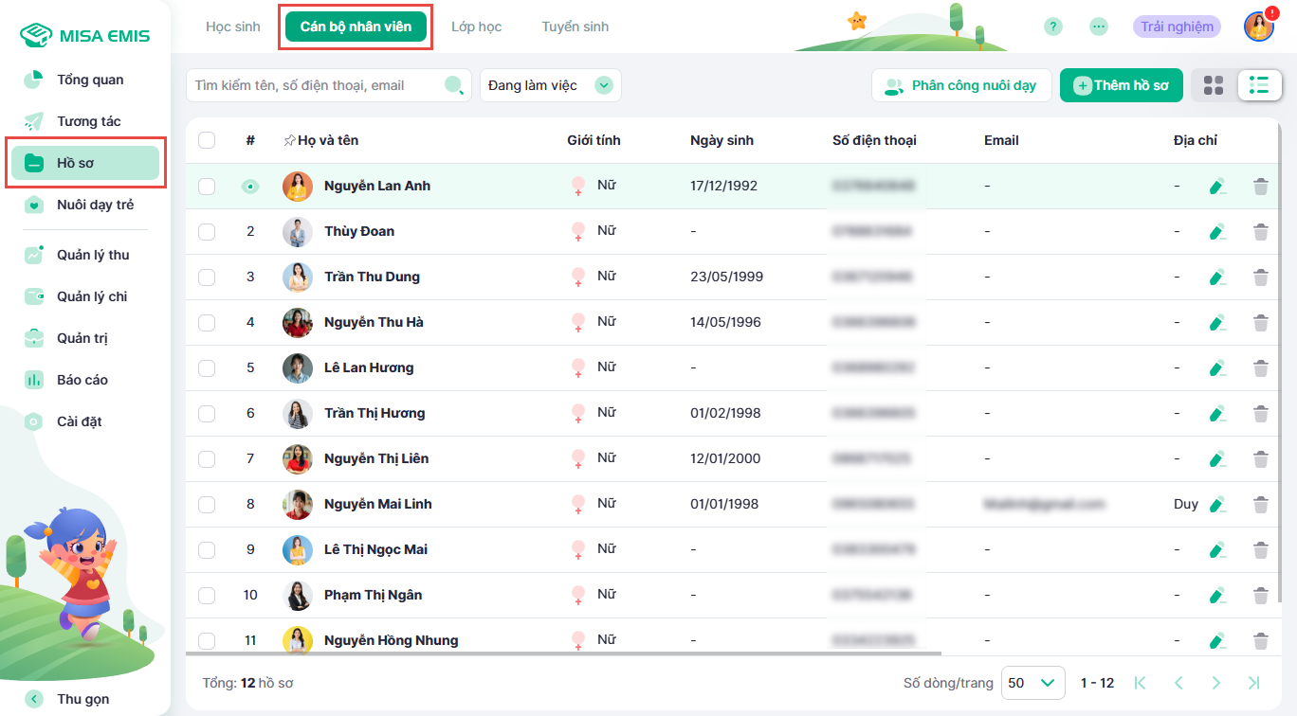Open the more options ellipsis icon
Image resolution: width=1297 pixels, height=716 pixels.
click(x=1099, y=27)
